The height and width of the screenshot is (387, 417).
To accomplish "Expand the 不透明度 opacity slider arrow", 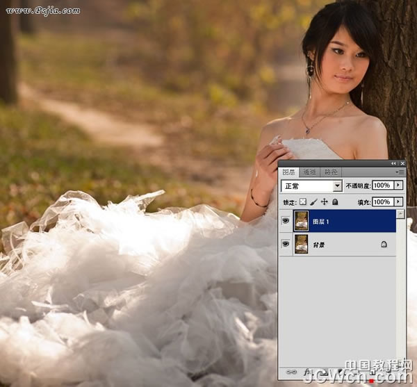I will pos(398,185).
